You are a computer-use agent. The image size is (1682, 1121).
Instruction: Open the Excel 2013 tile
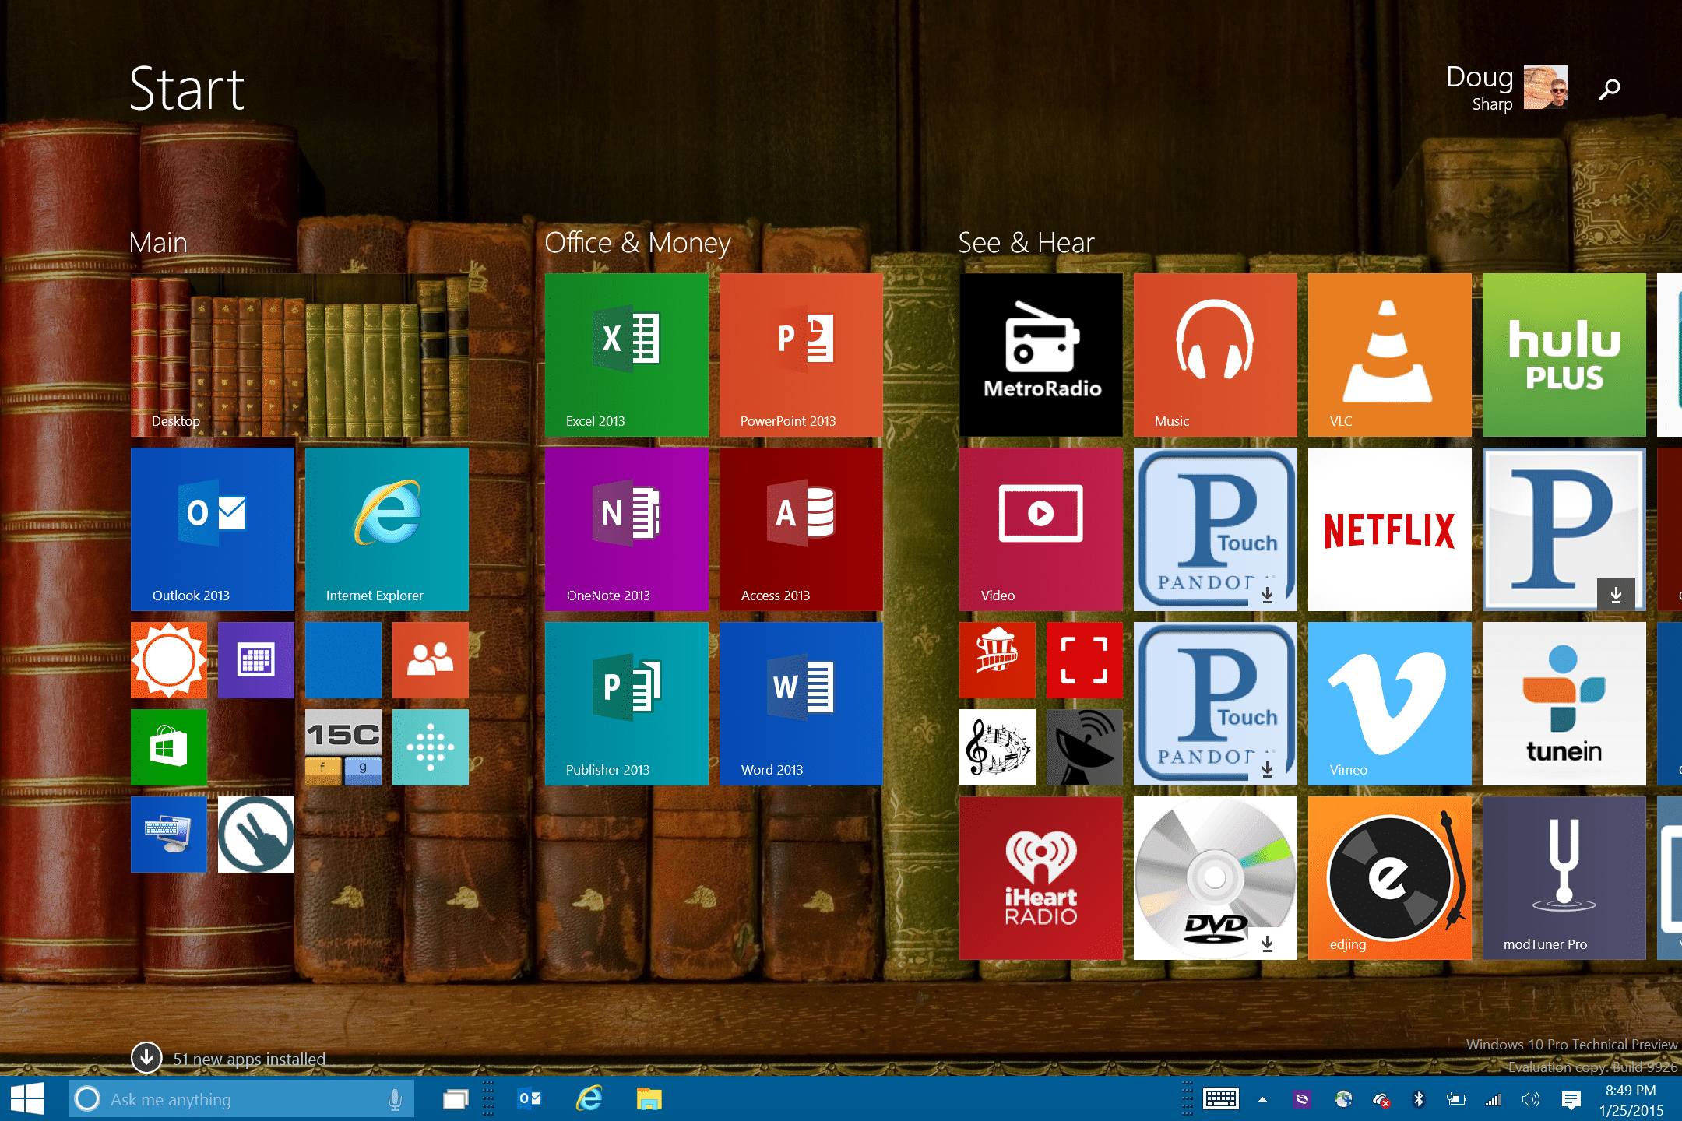[627, 355]
